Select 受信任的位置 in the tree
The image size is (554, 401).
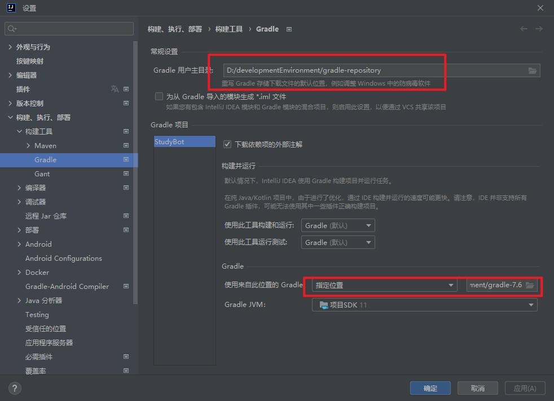[46, 329]
